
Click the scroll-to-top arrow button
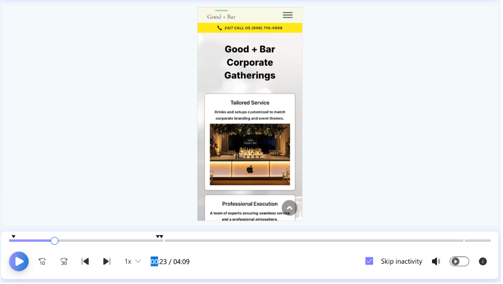(290, 208)
